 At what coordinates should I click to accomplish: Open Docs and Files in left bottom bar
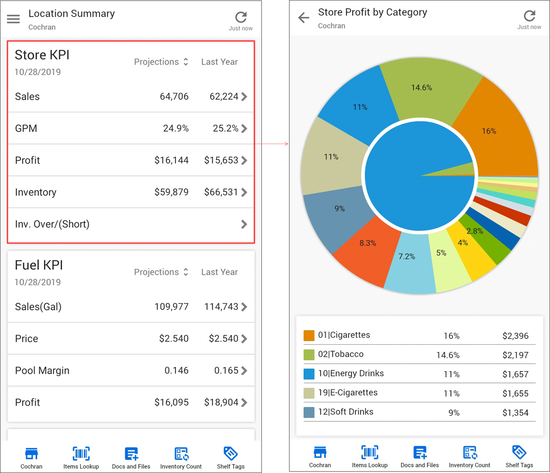[x=131, y=458]
